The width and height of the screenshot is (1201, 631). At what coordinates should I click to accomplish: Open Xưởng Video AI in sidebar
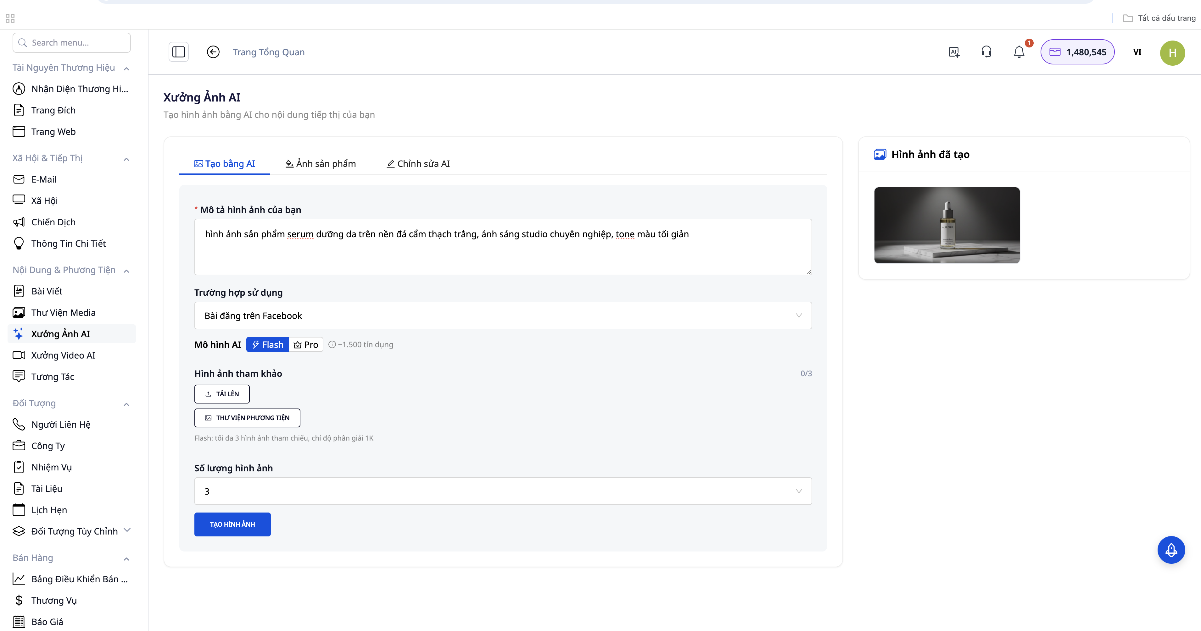pos(63,355)
